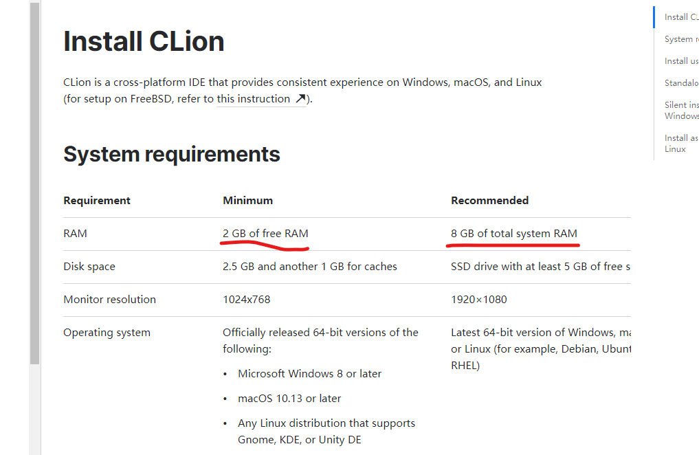
Task: Click the "Recommended" column header
Action: 489,201
